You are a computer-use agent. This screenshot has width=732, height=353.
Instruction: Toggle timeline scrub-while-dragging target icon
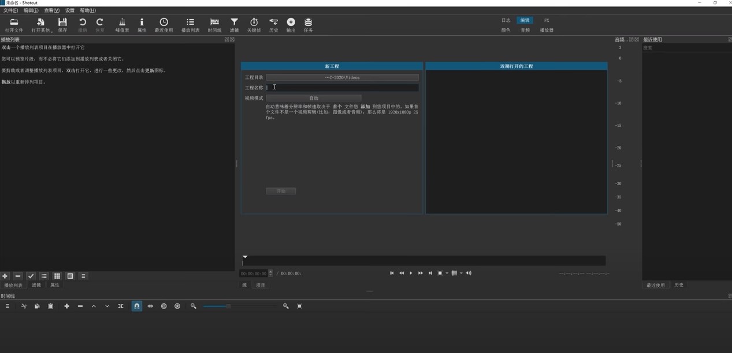tap(164, 306)
